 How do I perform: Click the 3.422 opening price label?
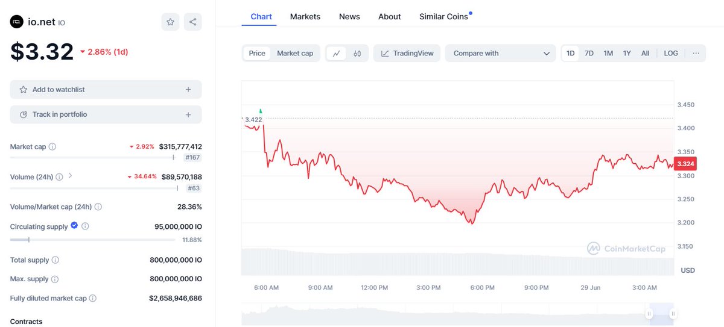253,119
